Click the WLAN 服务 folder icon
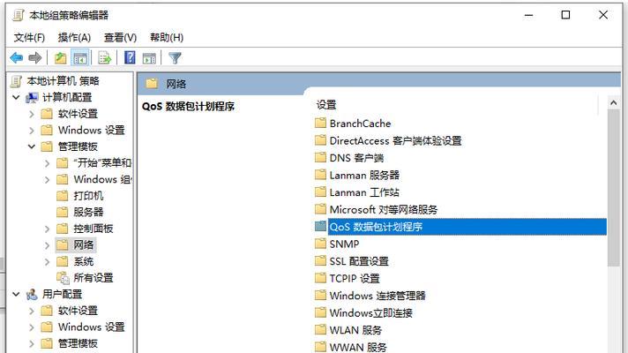Image resolution: width=628 pixels, height=353 pixels. [320, 329]
